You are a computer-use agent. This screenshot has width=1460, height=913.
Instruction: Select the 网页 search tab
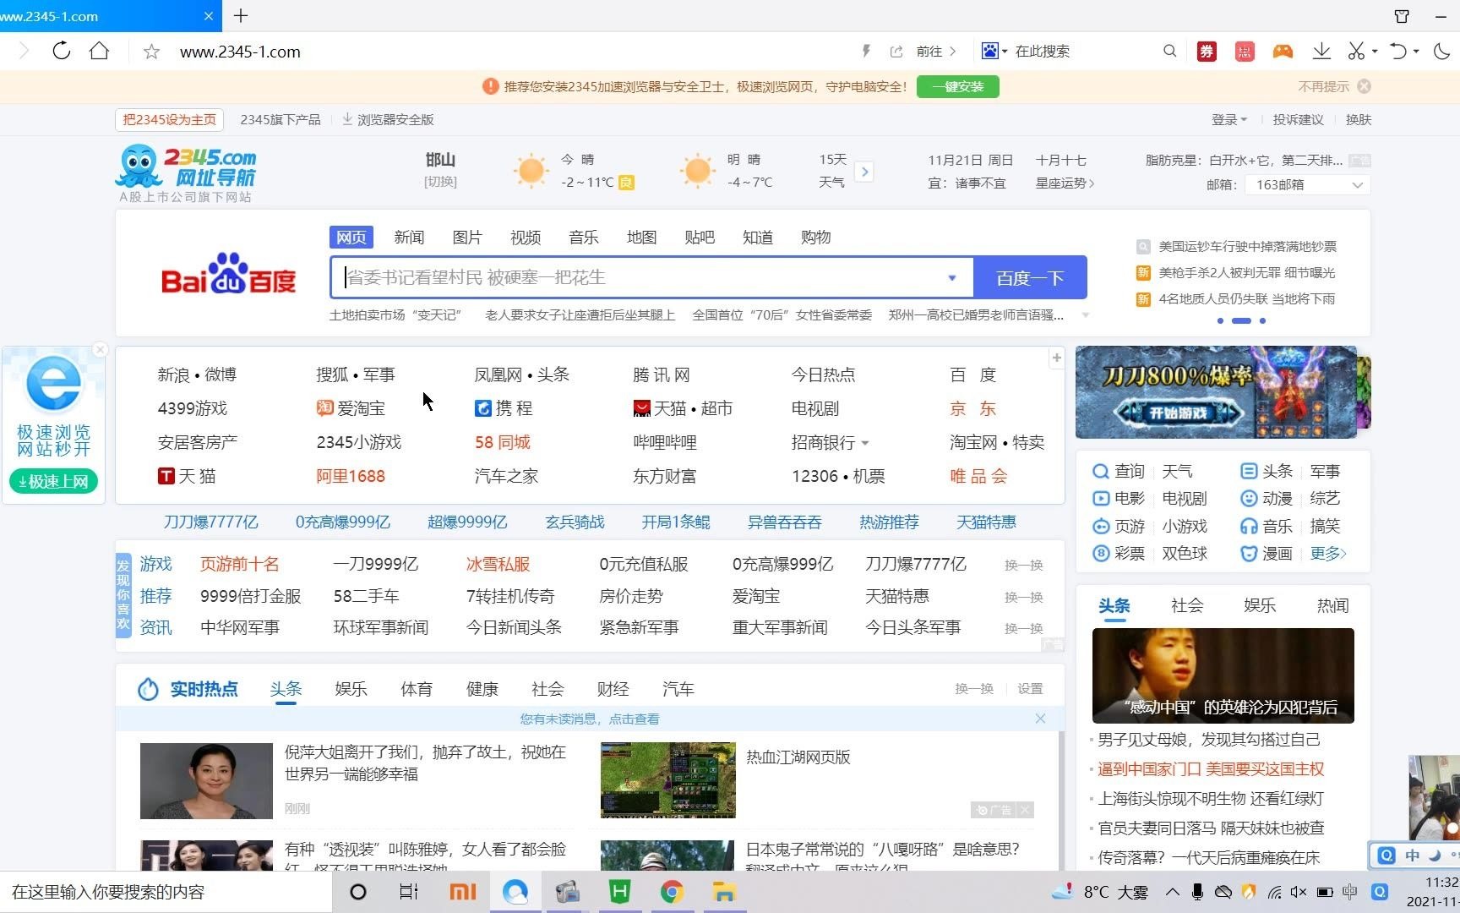coord(351,237)
